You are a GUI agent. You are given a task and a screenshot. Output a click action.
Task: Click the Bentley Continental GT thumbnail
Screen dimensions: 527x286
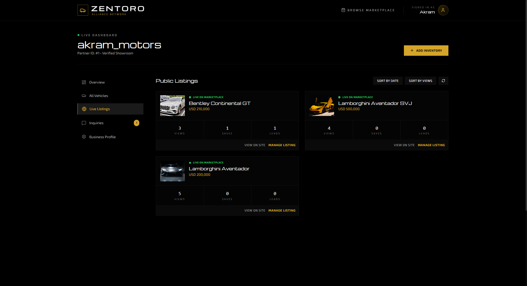tap(172, 105)
